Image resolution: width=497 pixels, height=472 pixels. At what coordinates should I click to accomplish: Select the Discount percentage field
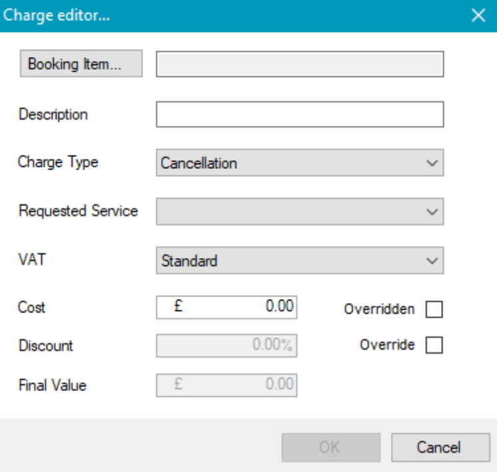pos(226,346)
